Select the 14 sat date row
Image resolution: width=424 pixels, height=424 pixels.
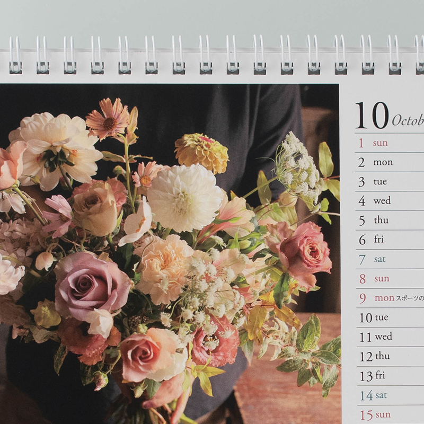pos(390,395)
